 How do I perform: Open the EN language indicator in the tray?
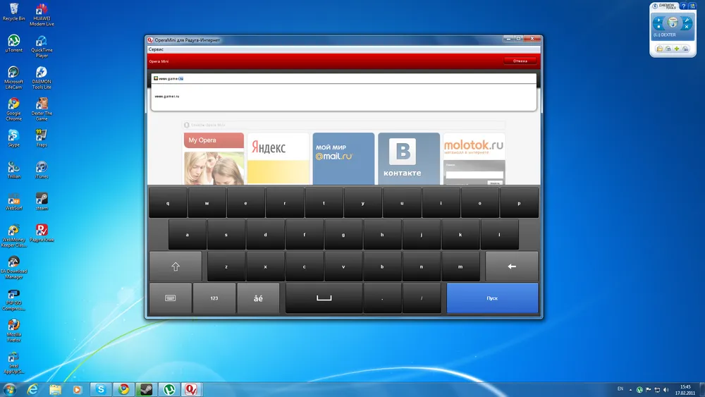click(x=620, y=389)
